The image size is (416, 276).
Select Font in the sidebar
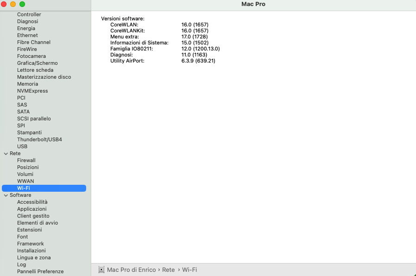tap(23, 237)
